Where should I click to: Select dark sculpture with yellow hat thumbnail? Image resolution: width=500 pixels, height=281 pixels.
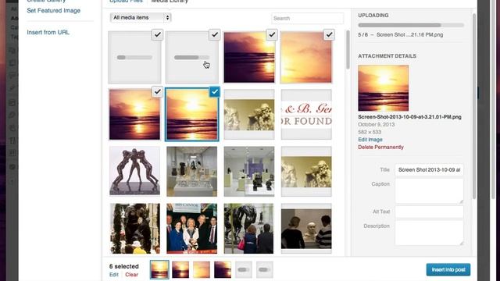134,229
